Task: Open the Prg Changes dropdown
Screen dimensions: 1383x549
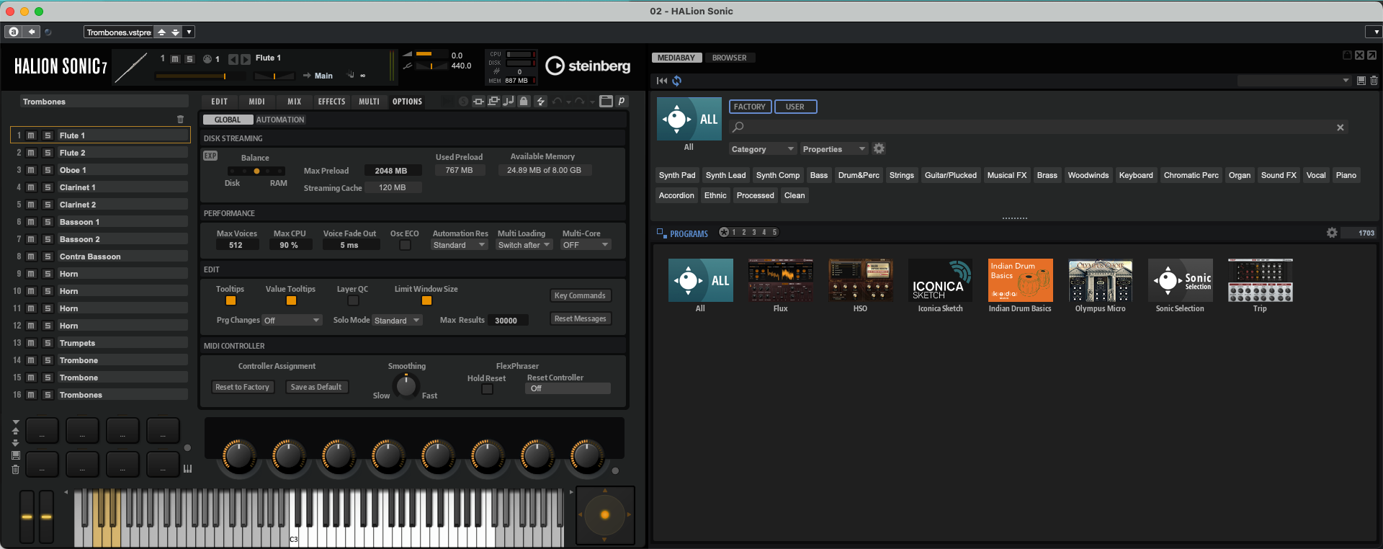Action: 292,320
